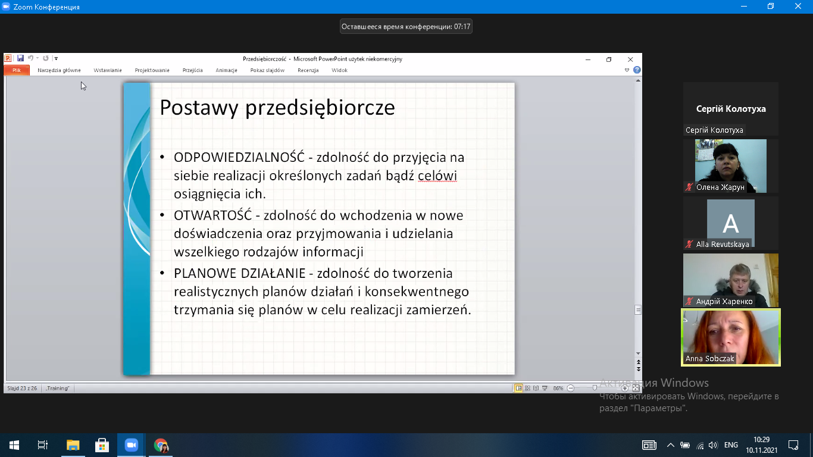Open Task View on the taskbar
813x457 pixels.
point(43,445)
